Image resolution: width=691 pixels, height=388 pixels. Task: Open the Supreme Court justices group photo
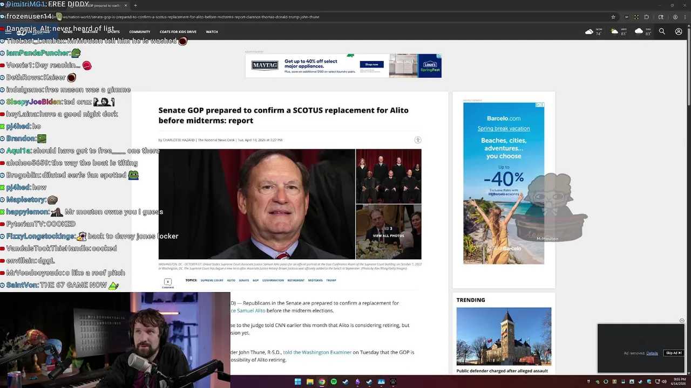click(x=389, y=176)
